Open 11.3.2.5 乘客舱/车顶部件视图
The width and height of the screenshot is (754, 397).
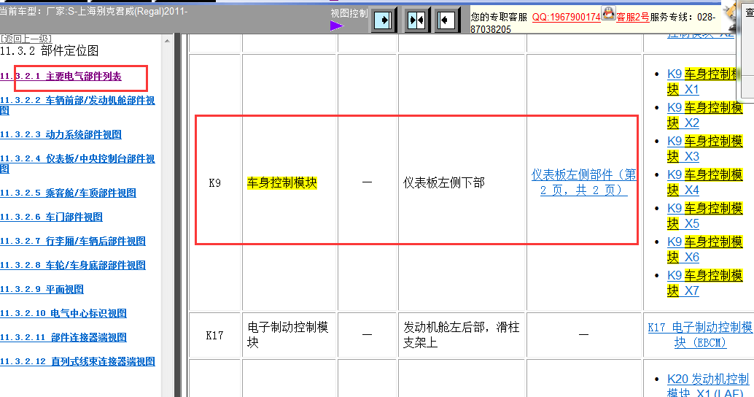click(68, 193)
